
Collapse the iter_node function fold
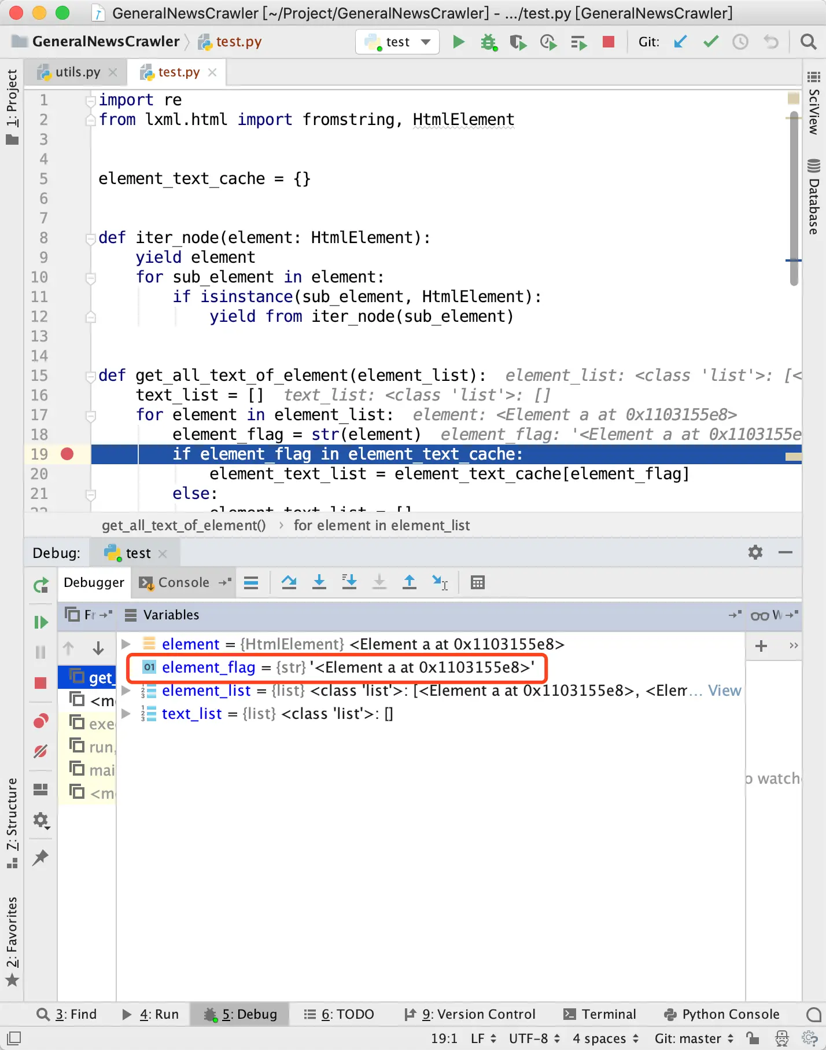[91, 238]
